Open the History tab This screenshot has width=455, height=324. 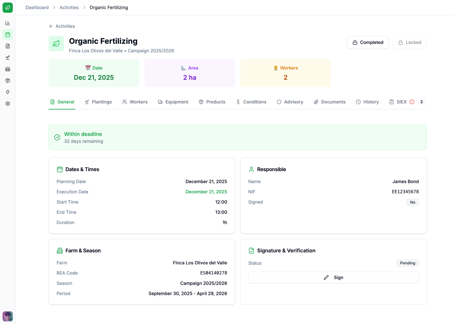[x=367, y=102]
